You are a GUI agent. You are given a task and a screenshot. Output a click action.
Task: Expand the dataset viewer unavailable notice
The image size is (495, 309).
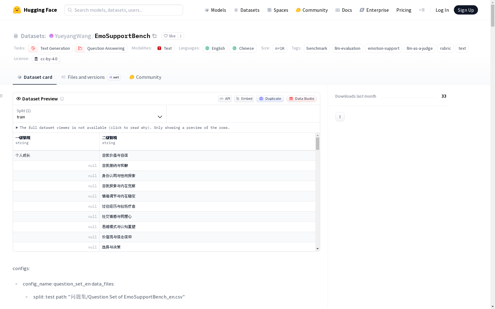click(x=123, y=128)
